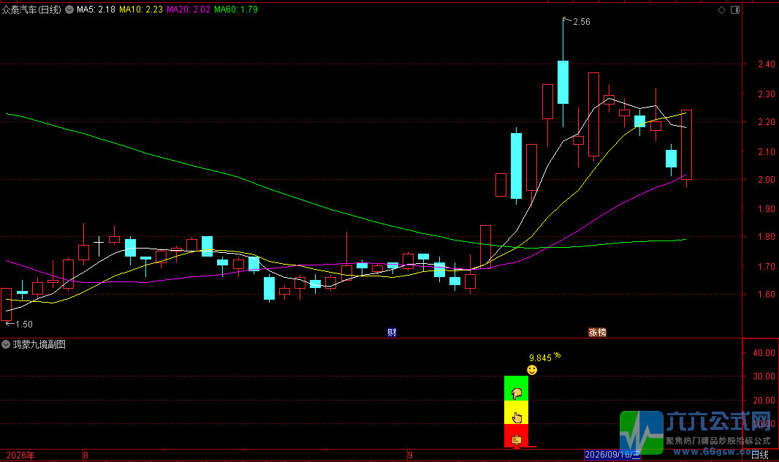Click the 2026年 label on date axis
The width and height of the screenshot is (779, 462).
pyautogui.click(x=20, y=455)
